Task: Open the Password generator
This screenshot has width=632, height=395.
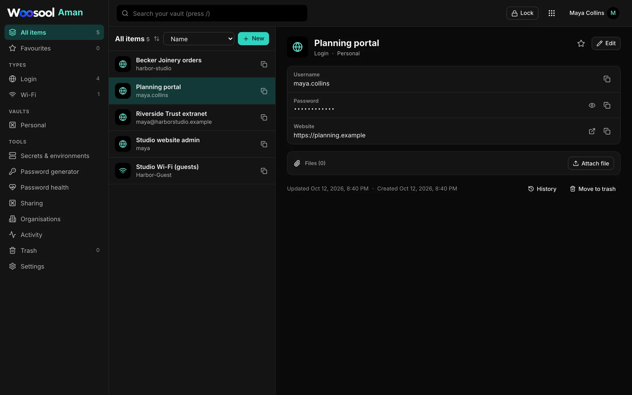Action: point(54,172)
